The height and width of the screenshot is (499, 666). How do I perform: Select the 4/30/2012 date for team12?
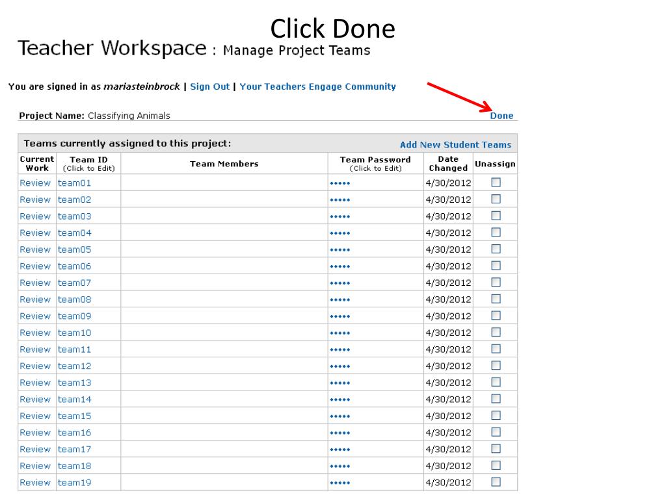448,366
